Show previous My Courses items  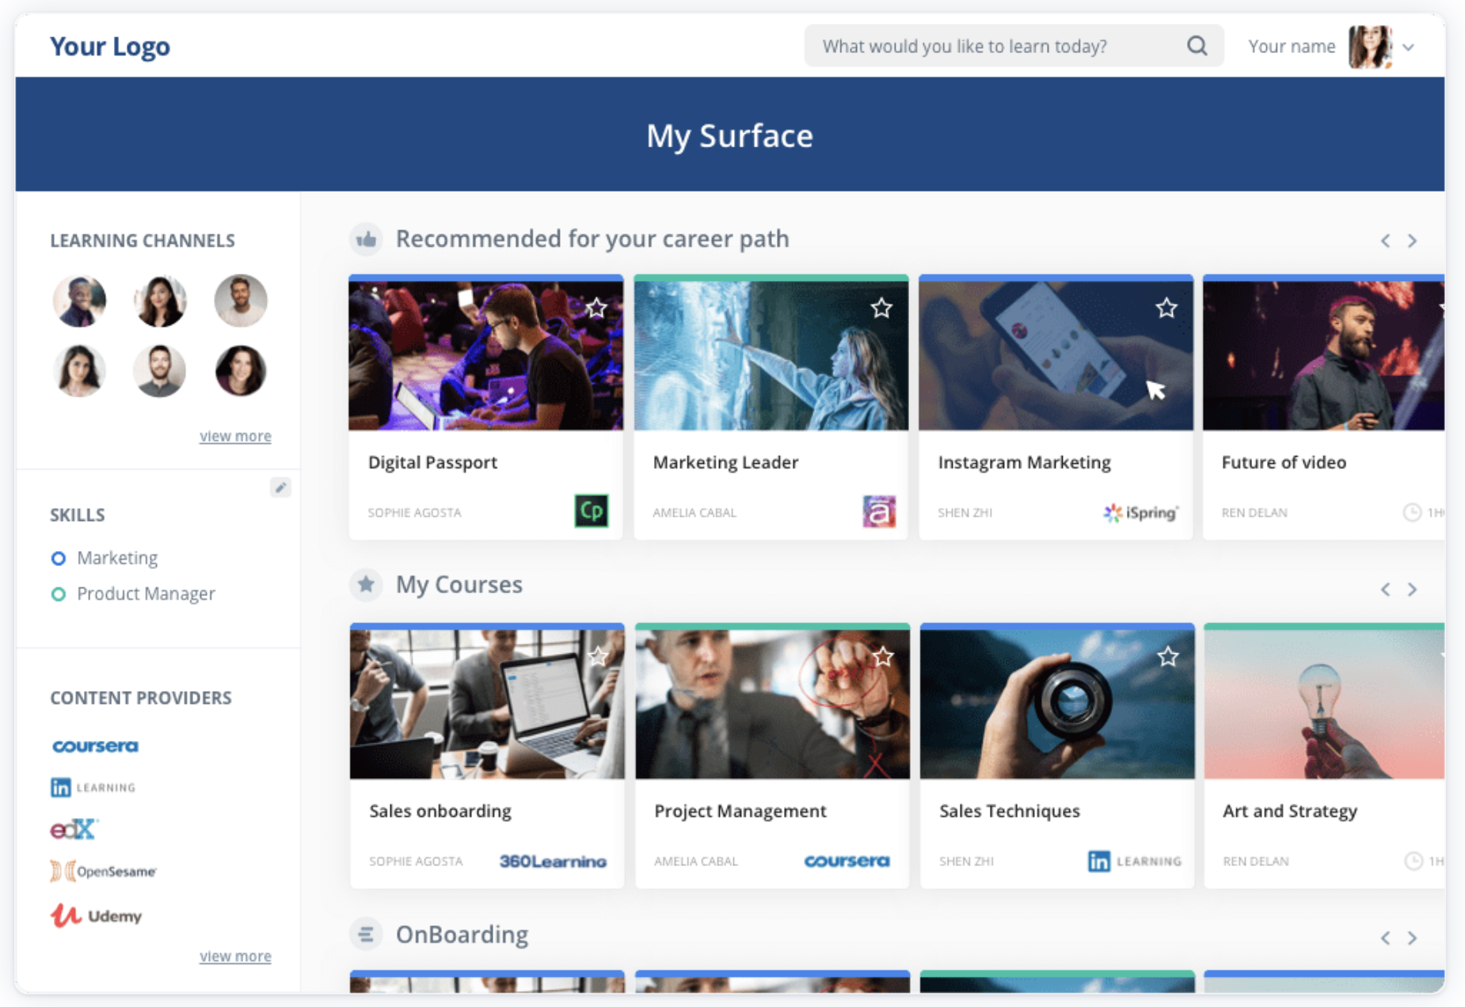tap(1385, 589)
